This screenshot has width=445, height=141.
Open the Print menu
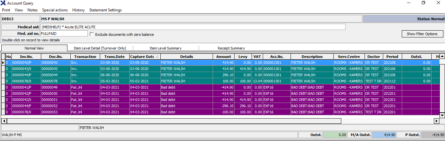point(6,10)
